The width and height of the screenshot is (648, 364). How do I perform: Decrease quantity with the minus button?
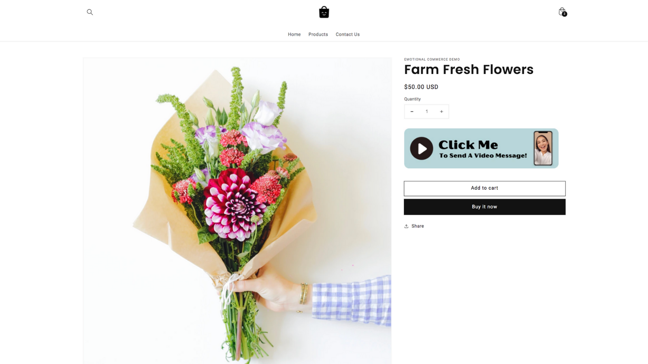(x=412, y=112)
